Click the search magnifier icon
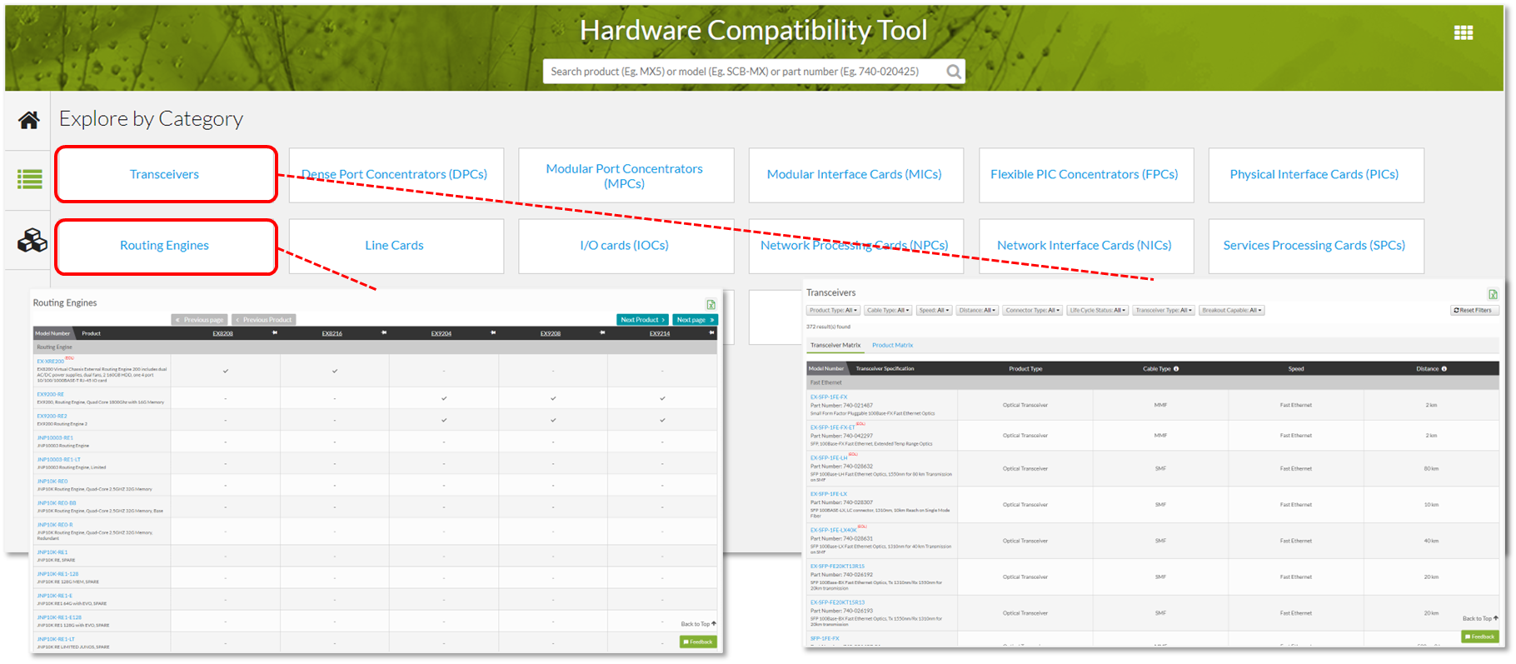 point(954,72)
